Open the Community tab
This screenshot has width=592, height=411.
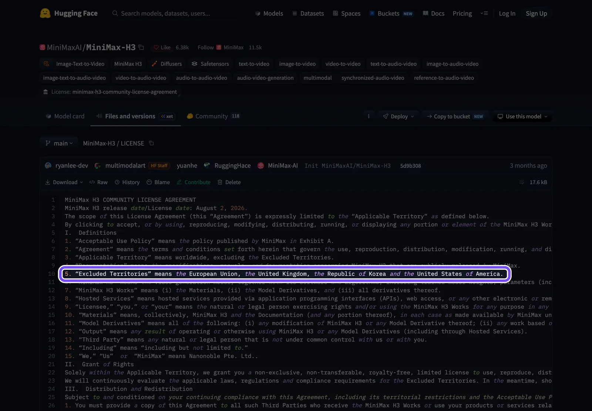tap(213, 116)
